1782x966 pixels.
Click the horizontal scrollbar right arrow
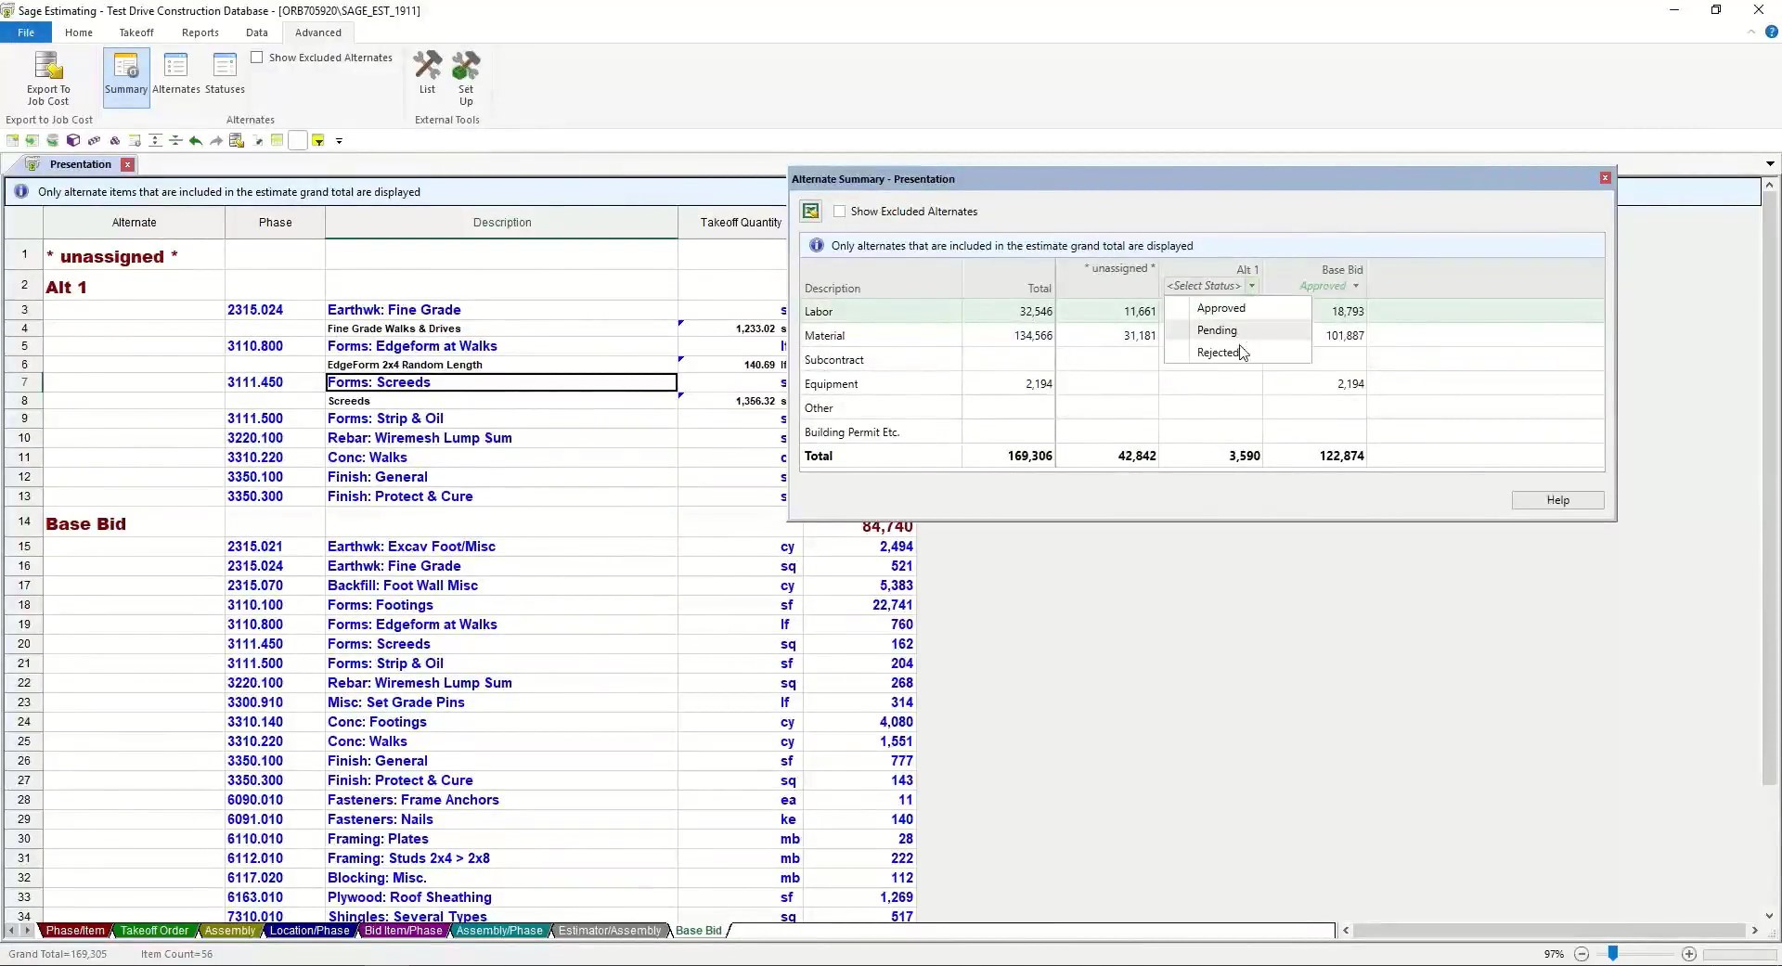tap(1754, 930)
